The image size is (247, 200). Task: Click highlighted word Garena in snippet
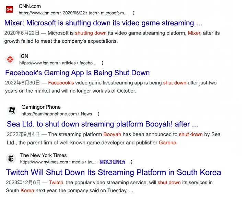click(x=167, y=143)
